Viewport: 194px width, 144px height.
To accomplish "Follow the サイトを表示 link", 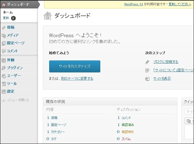I will coord(162,79).
